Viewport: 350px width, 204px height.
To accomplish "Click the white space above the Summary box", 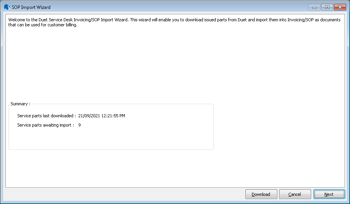I will [174, 64].
